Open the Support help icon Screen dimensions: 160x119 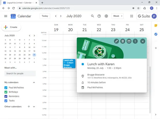pyautogui.click(x=99, y=16)
